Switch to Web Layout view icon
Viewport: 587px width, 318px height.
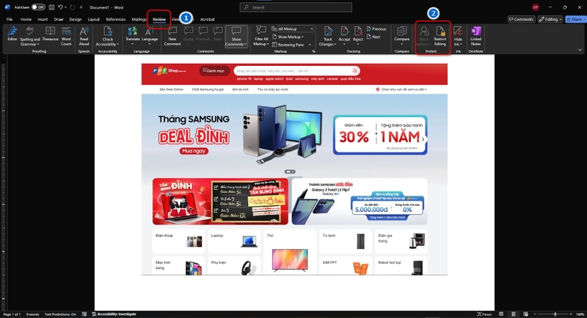pos(525,314)
